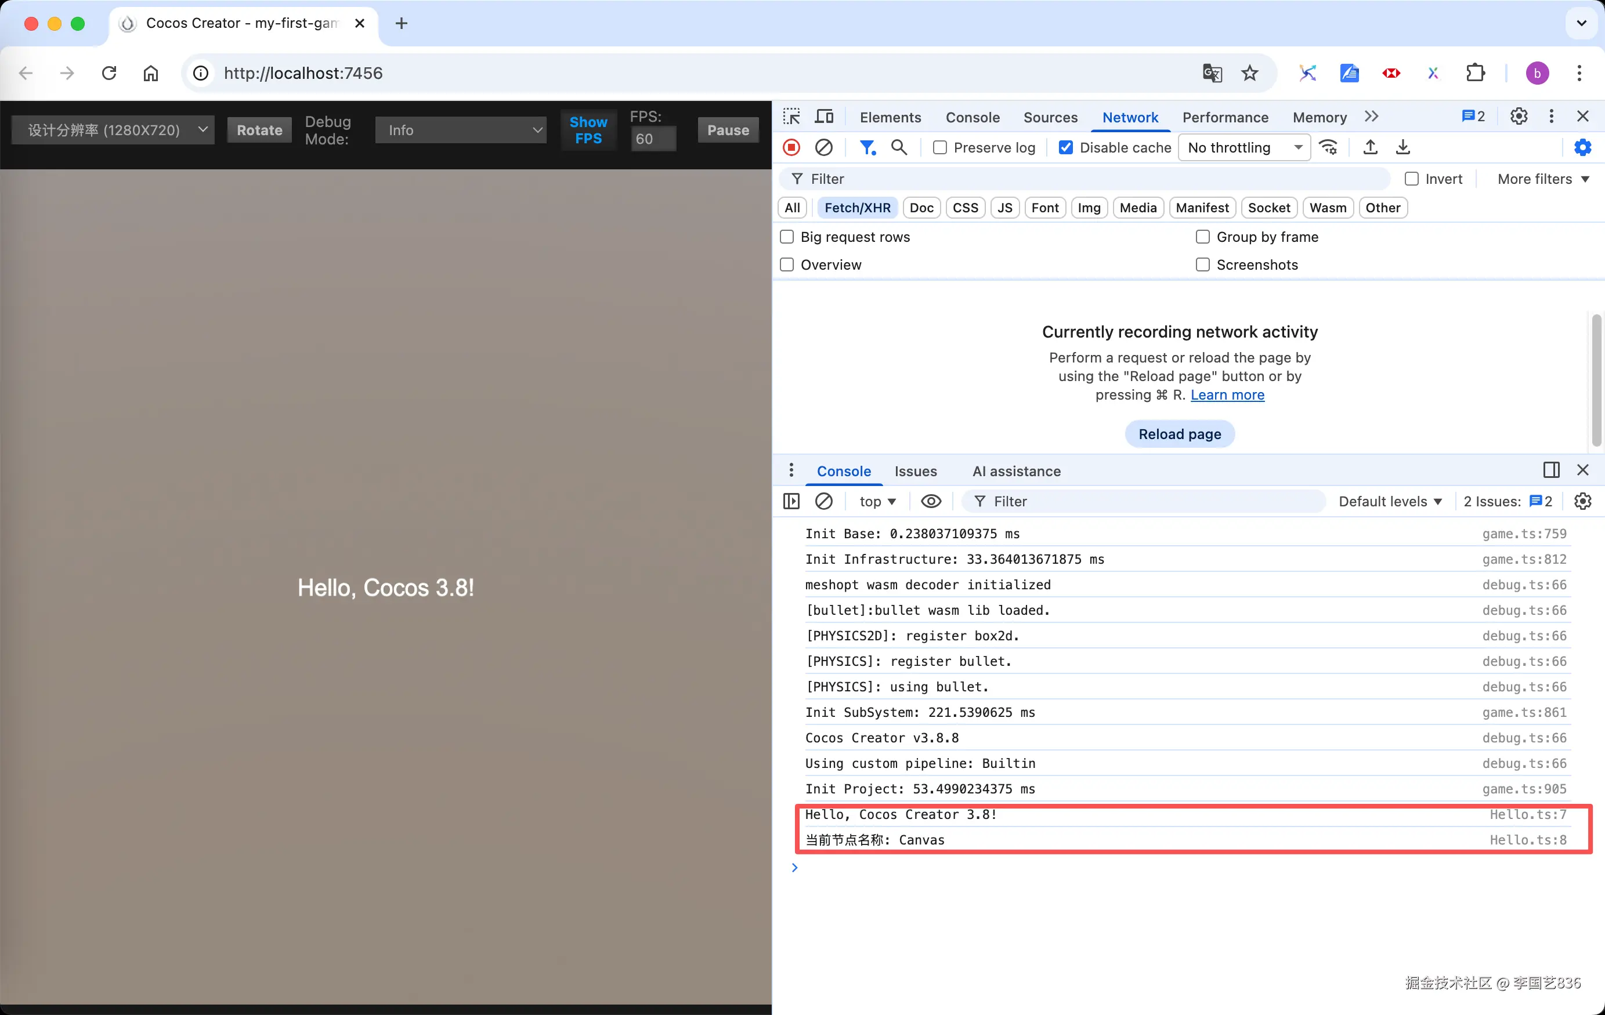Click the FPS value input field

tap(653, 139)
